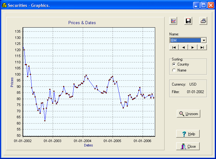Click the 01-01-2002 date axis label

[x=23, y=141]
